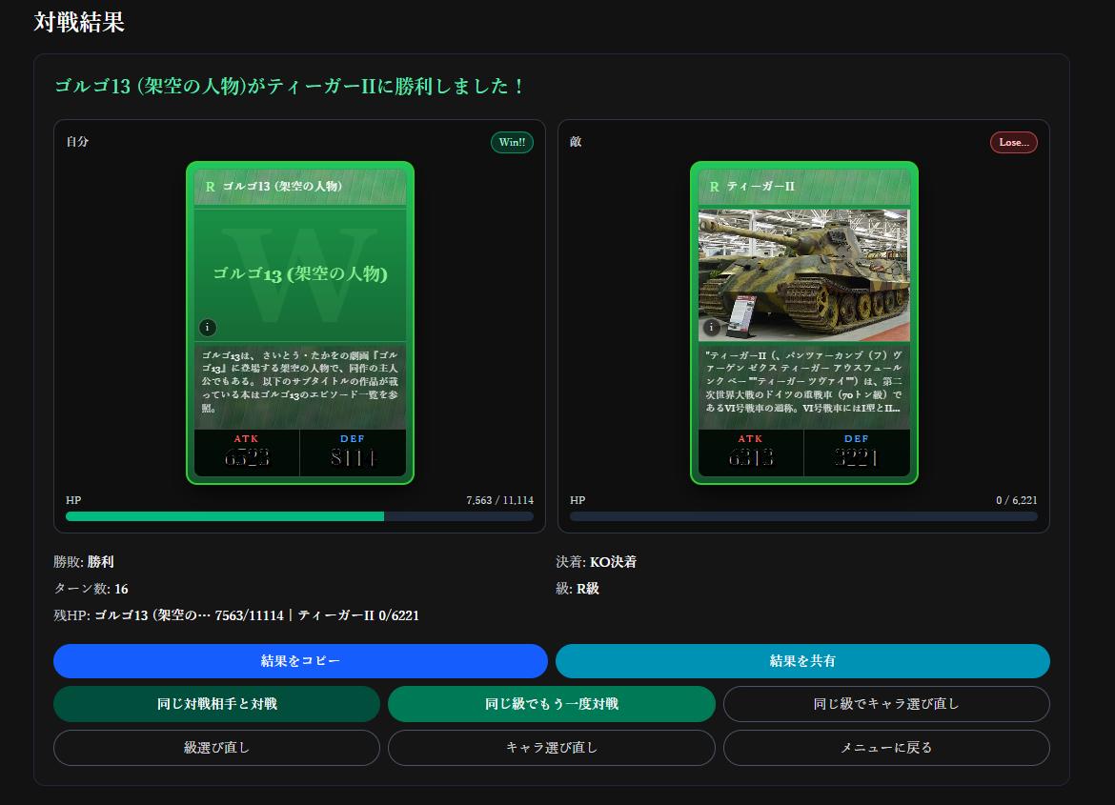Click the R rarity mark on Golgo 13 card
Viewport: 1115px width, 805px height.
click(x=210, y=187)
